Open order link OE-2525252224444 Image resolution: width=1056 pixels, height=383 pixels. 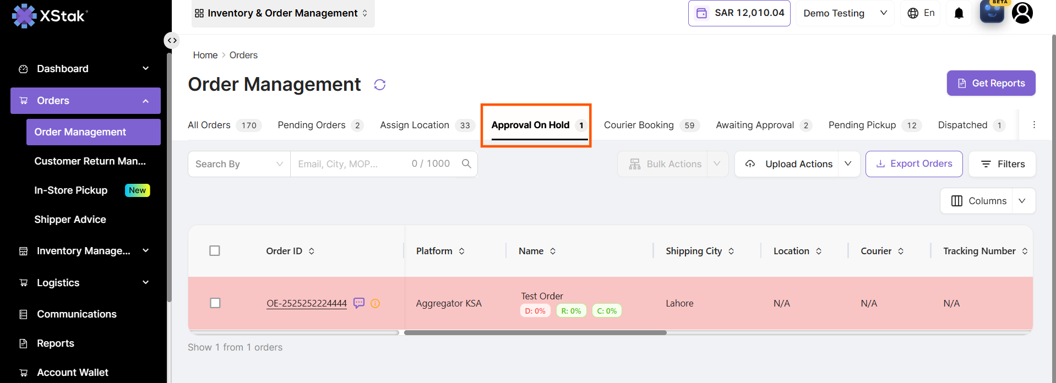[x=307, y=303]
